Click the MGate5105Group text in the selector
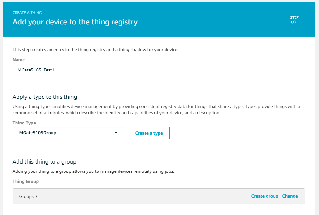 click(37, 133)
